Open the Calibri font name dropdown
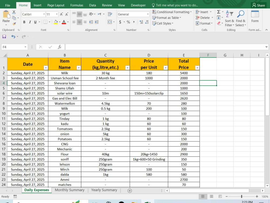 point(44,14)
